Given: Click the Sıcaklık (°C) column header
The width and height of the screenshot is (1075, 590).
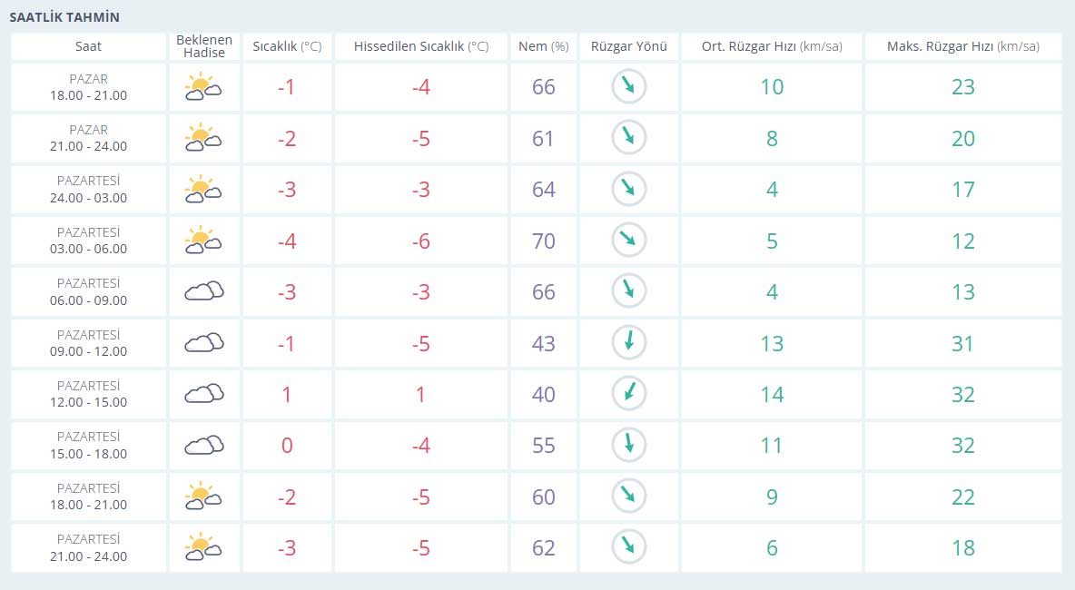Looking at the screenshot, I should [287, 46].
